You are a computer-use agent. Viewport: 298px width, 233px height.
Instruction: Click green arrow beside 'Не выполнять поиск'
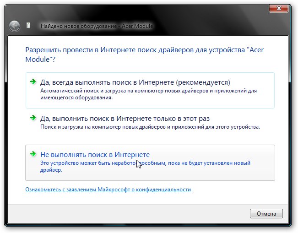pos(33,154)
